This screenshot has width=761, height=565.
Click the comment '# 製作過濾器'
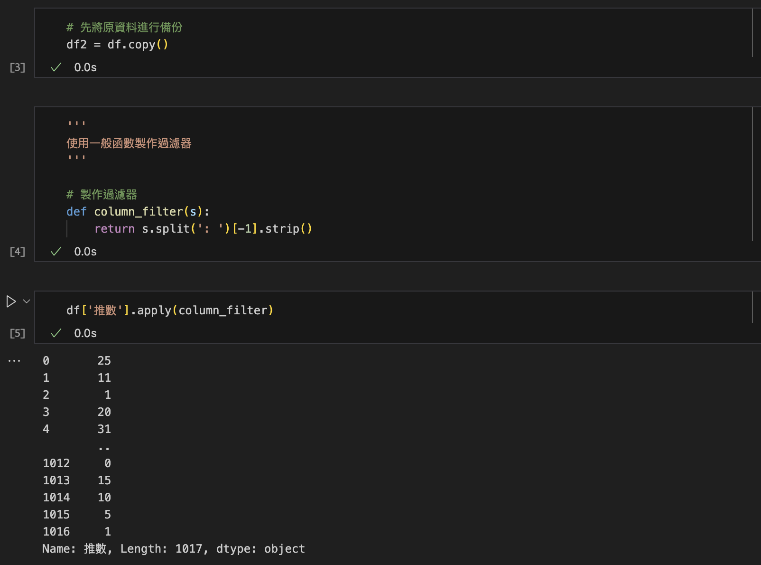102,195
